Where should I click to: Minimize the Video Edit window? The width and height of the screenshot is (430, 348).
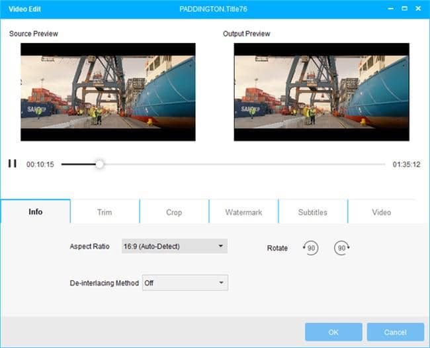coord(391,9)
